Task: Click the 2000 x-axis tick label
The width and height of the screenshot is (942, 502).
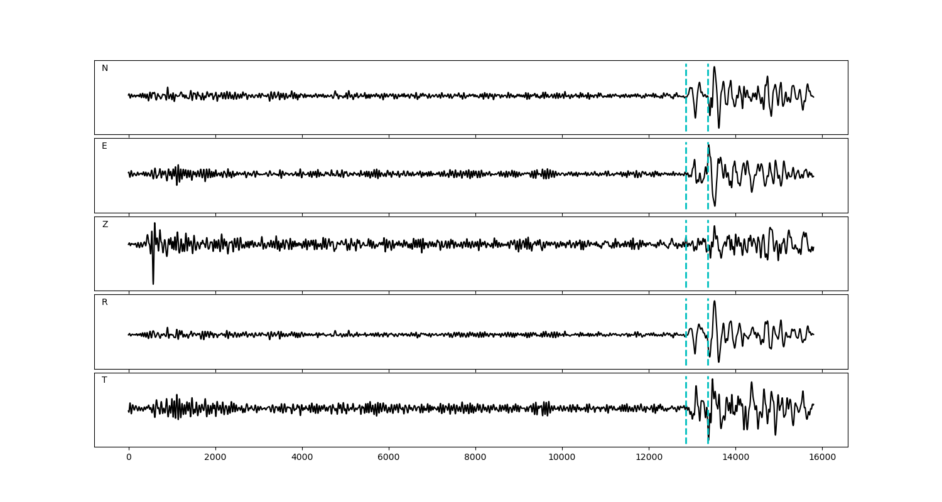Action: tap(215, 458)
